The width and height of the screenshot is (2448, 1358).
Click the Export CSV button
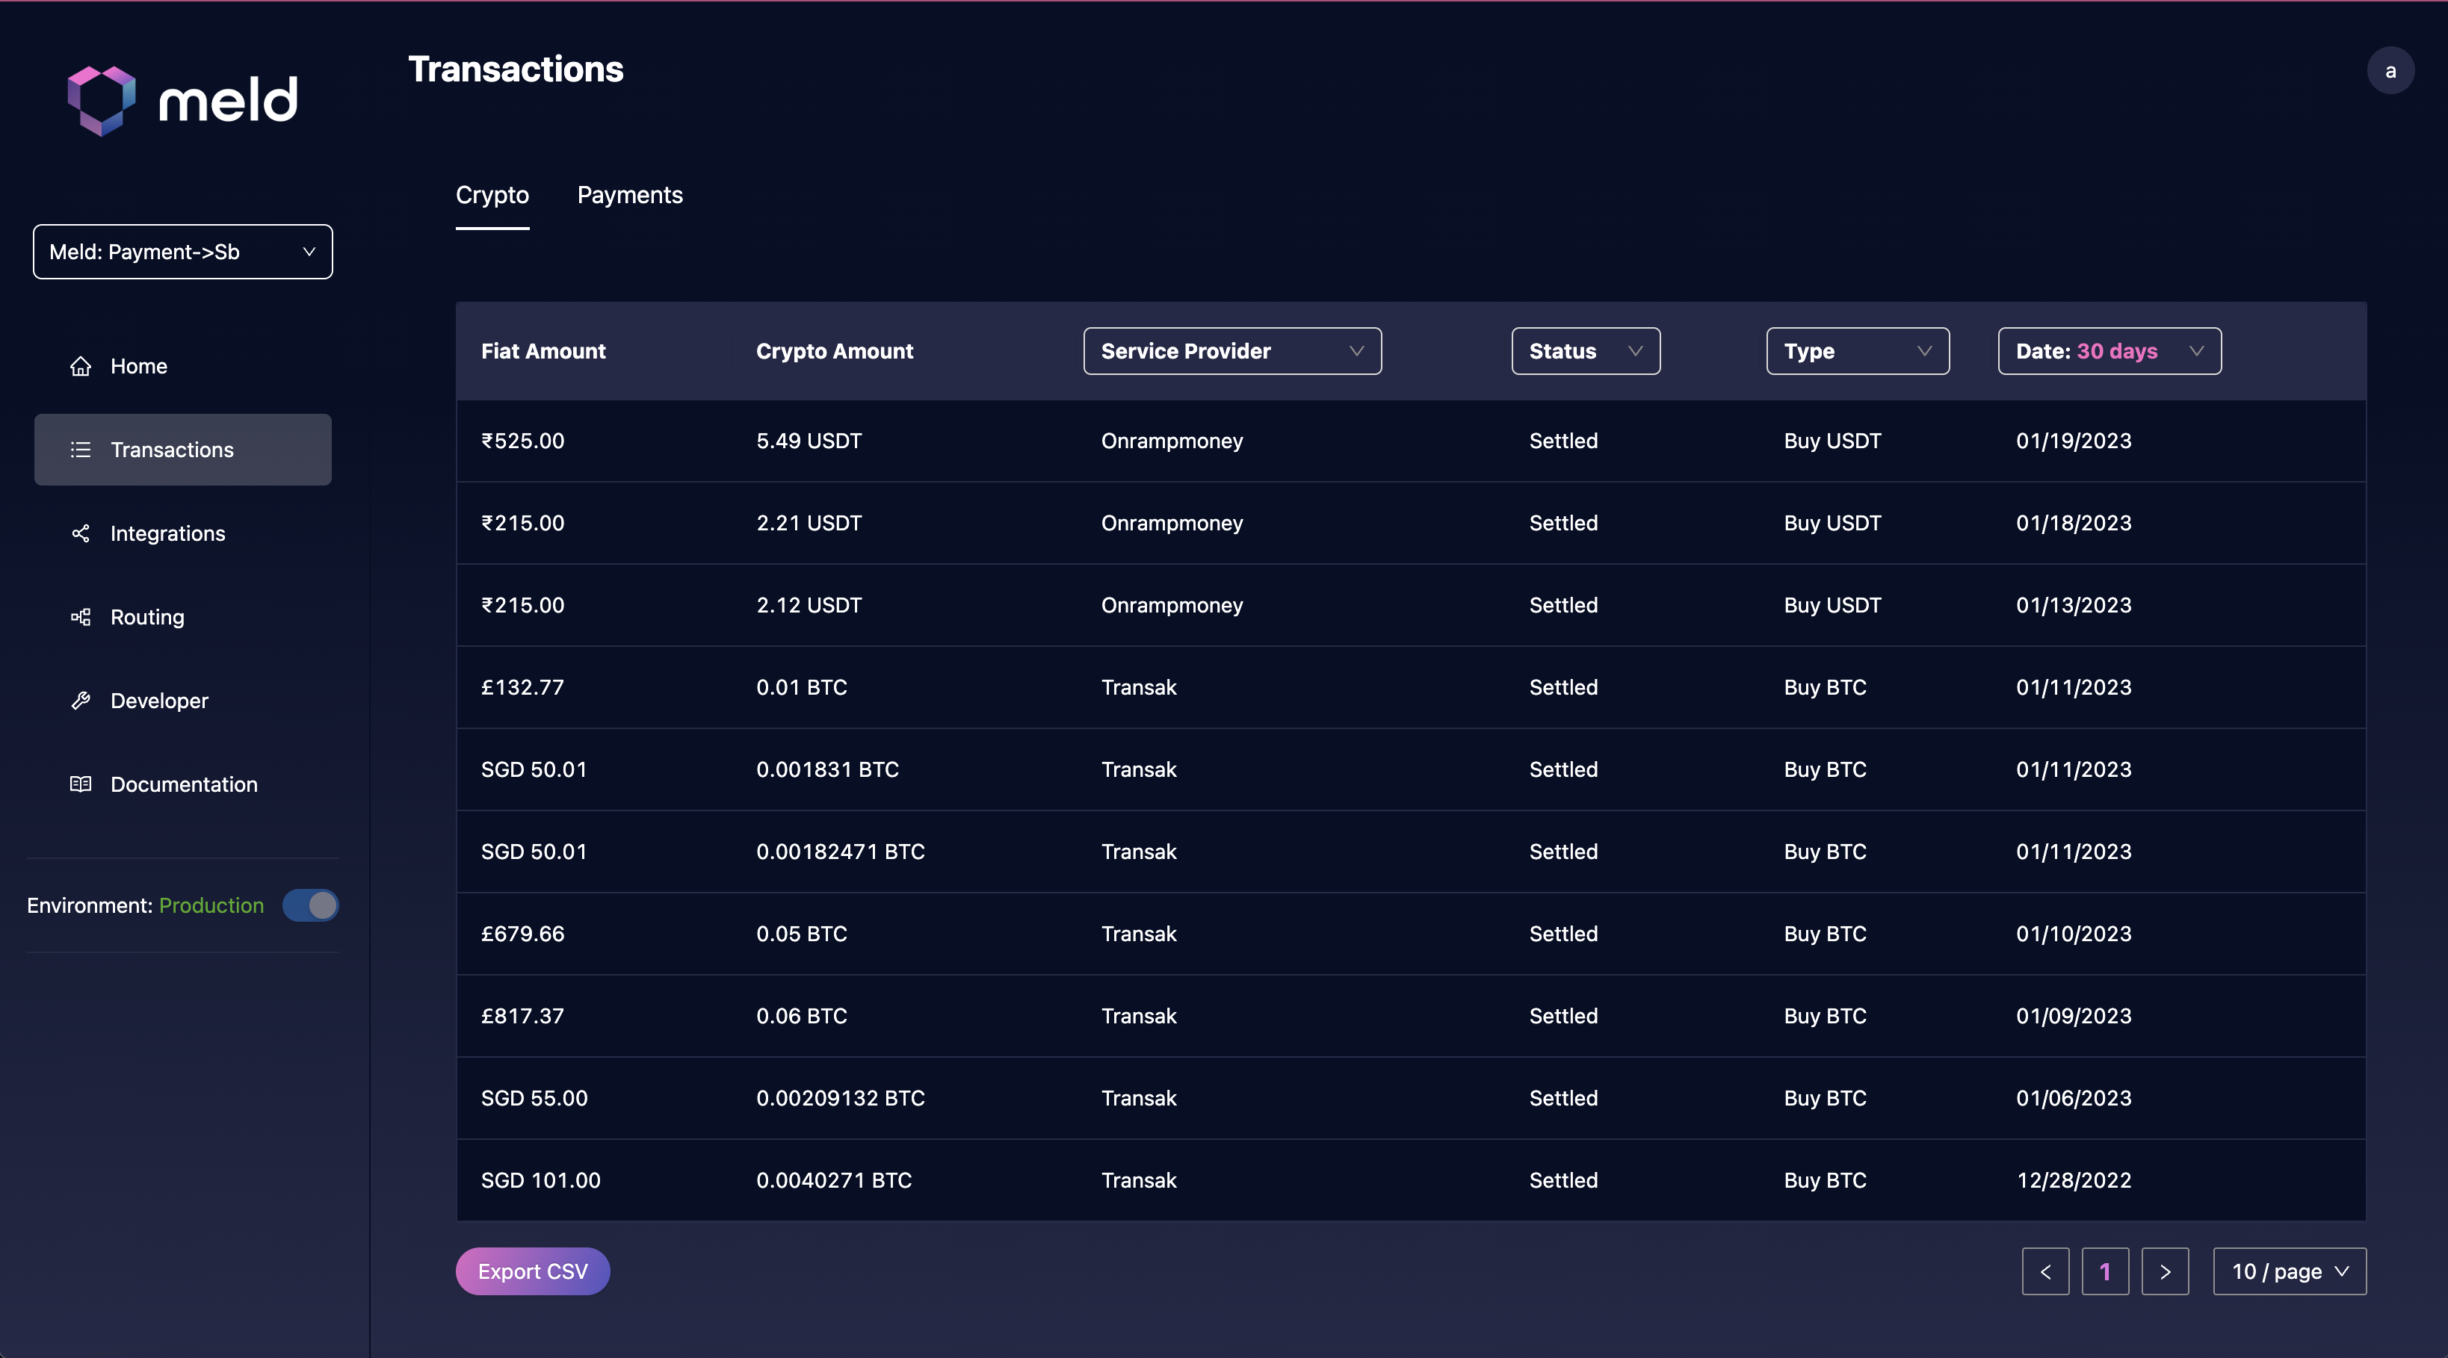click(x=532, y=1271)
